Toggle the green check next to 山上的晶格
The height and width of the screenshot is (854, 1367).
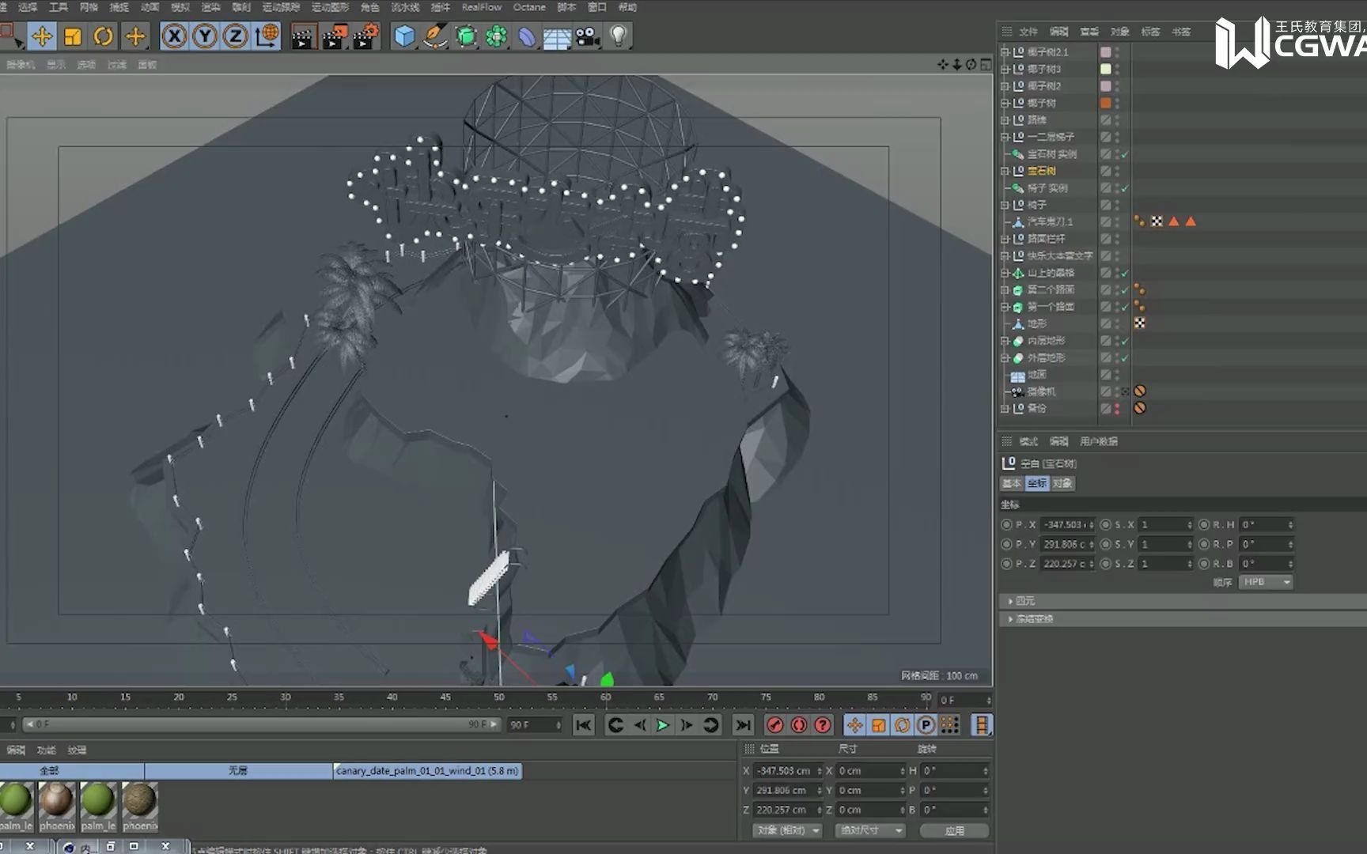point(1123,274)
